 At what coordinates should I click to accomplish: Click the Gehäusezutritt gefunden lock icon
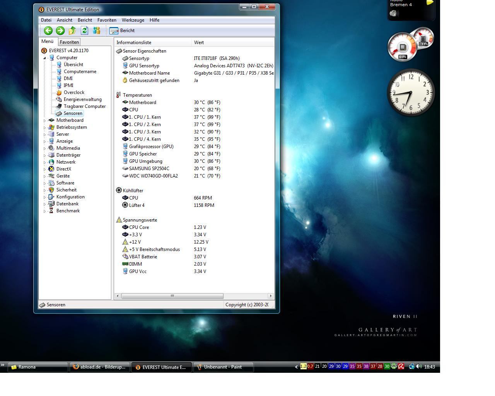click(x=125, y=80)
